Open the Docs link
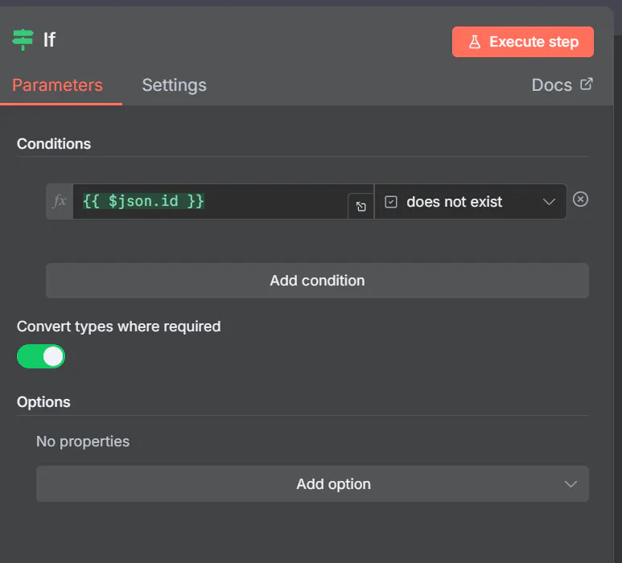The width and height of the screenshot is (622, 563). [552, 85]
